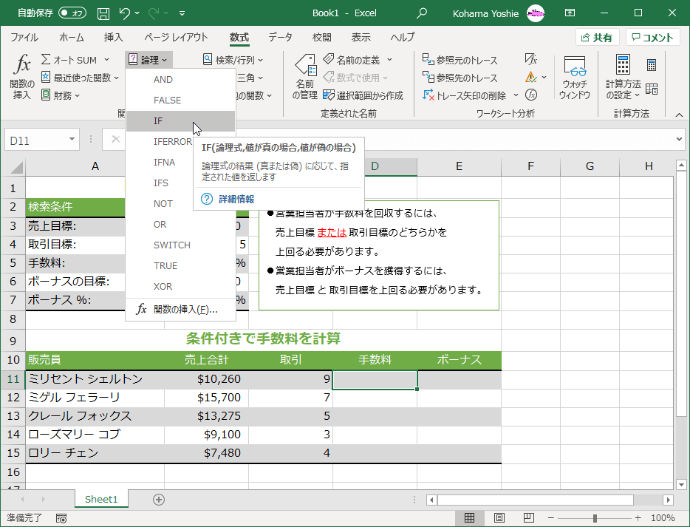Switch to Page Layout view icon
This screenshot has width=690, height=527.
(x=499, y=518)
